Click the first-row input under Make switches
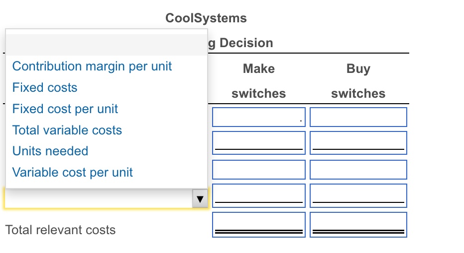This screenshot has width=464, height=253. (258, 117)
